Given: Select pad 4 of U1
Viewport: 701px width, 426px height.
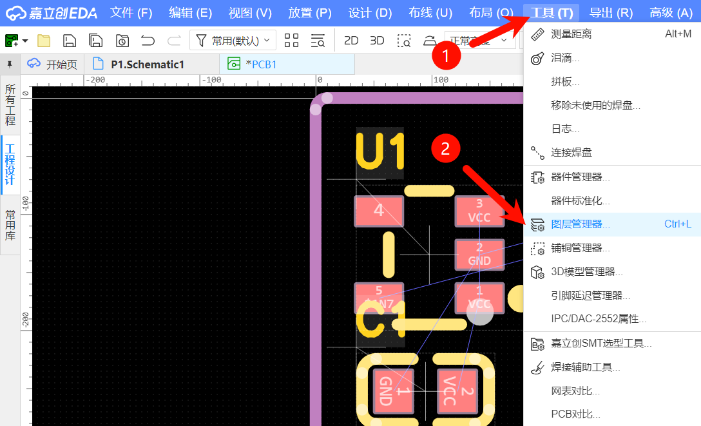Looking at the screenshot, I should pyautogui.click(x=379, y=211).
